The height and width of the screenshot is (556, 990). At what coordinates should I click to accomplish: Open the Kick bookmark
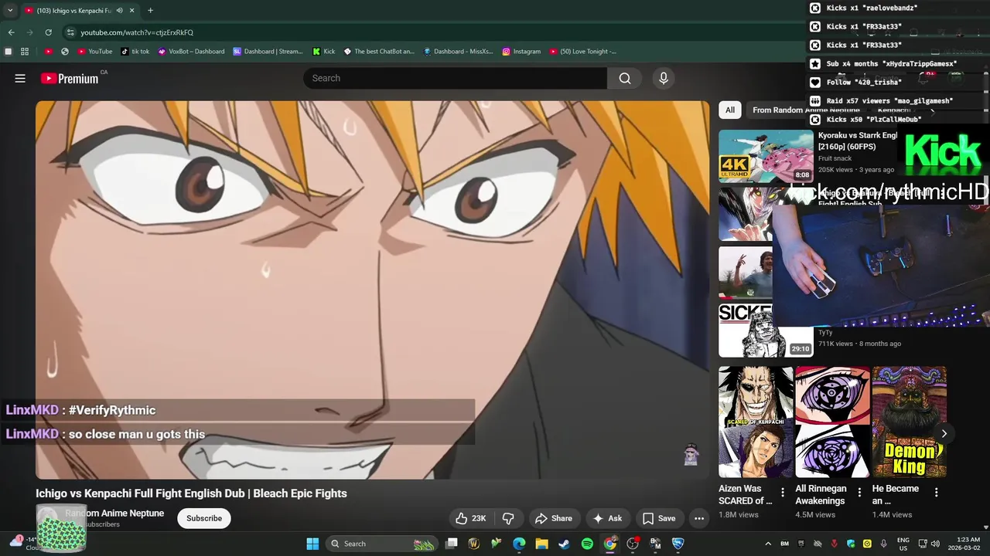tap(324, 52)
